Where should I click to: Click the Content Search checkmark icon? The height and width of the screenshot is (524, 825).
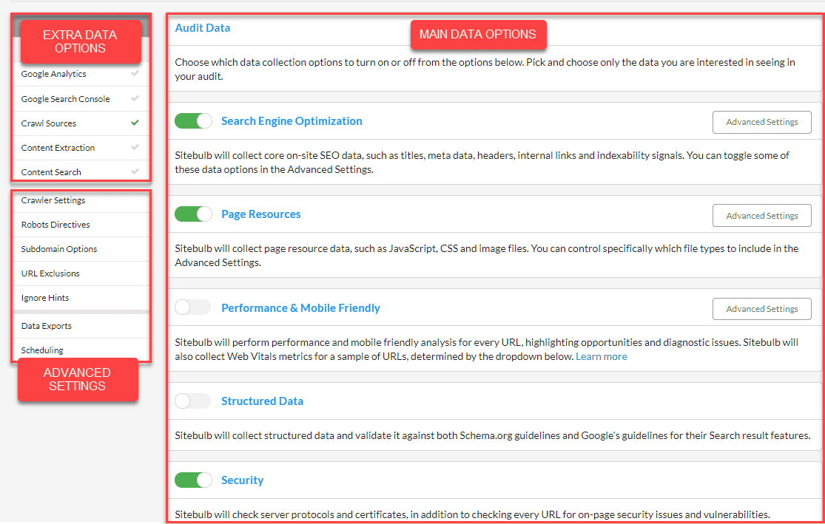135,171
